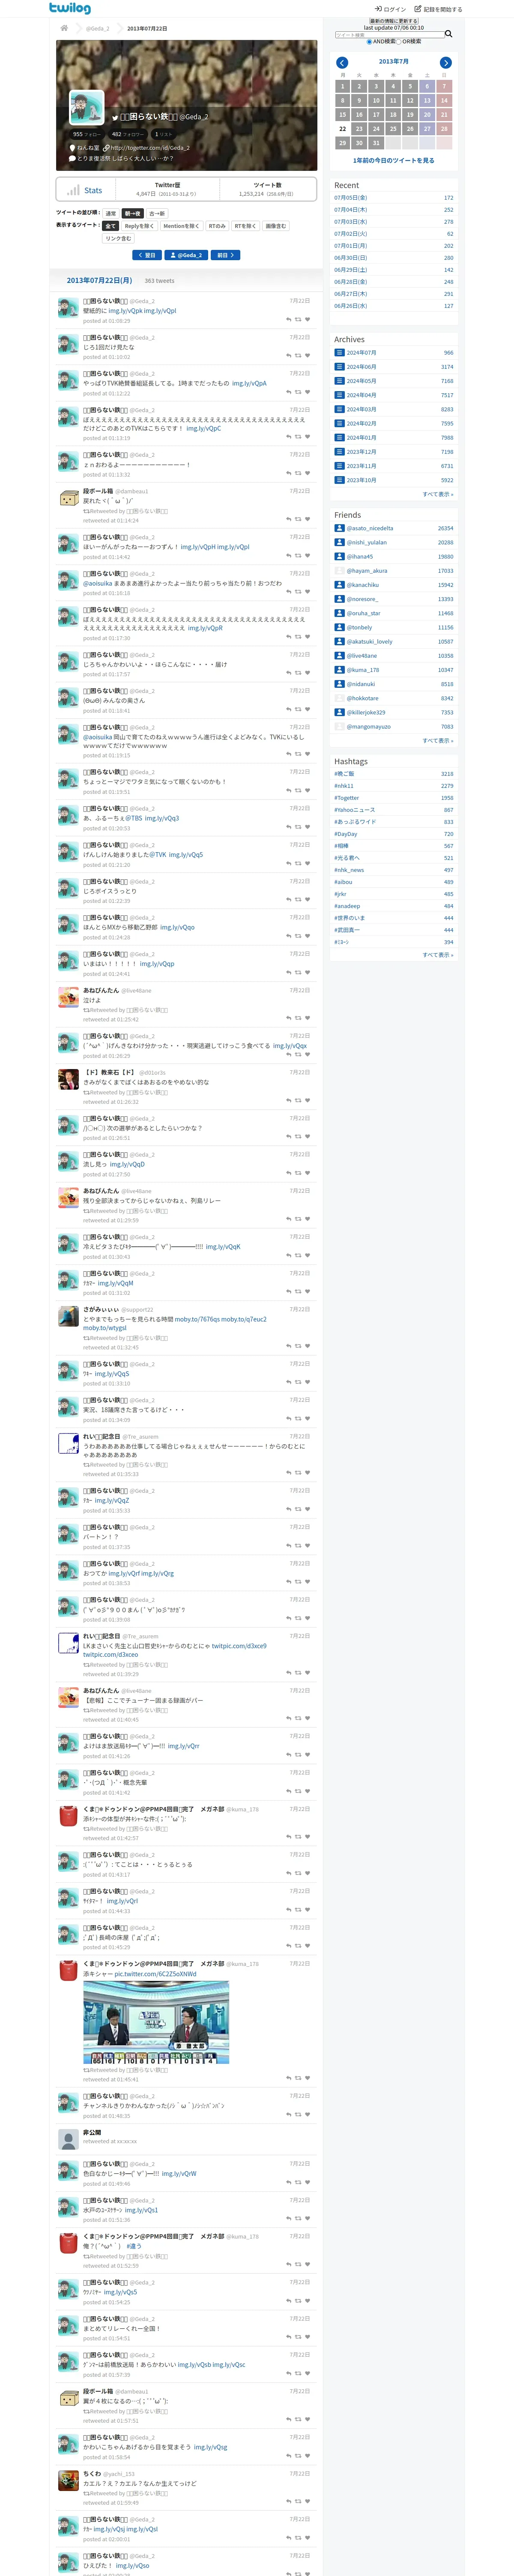Like the tweet posted at 01:12:22
Screen dimensions: 514x2576
pos(308,392)
